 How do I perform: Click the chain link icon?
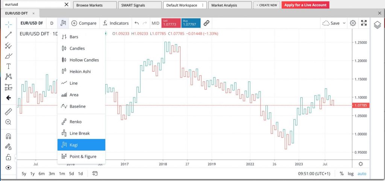206,23
